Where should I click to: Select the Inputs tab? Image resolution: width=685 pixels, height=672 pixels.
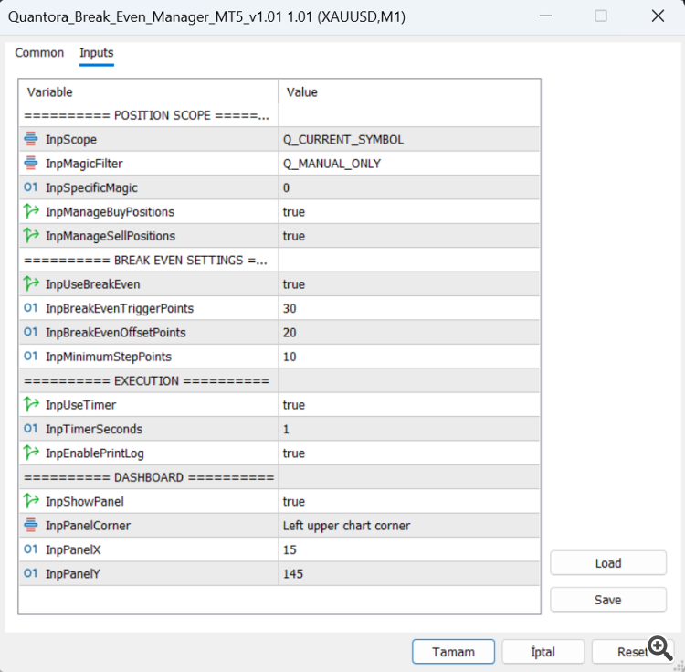[x=97, y=53]
